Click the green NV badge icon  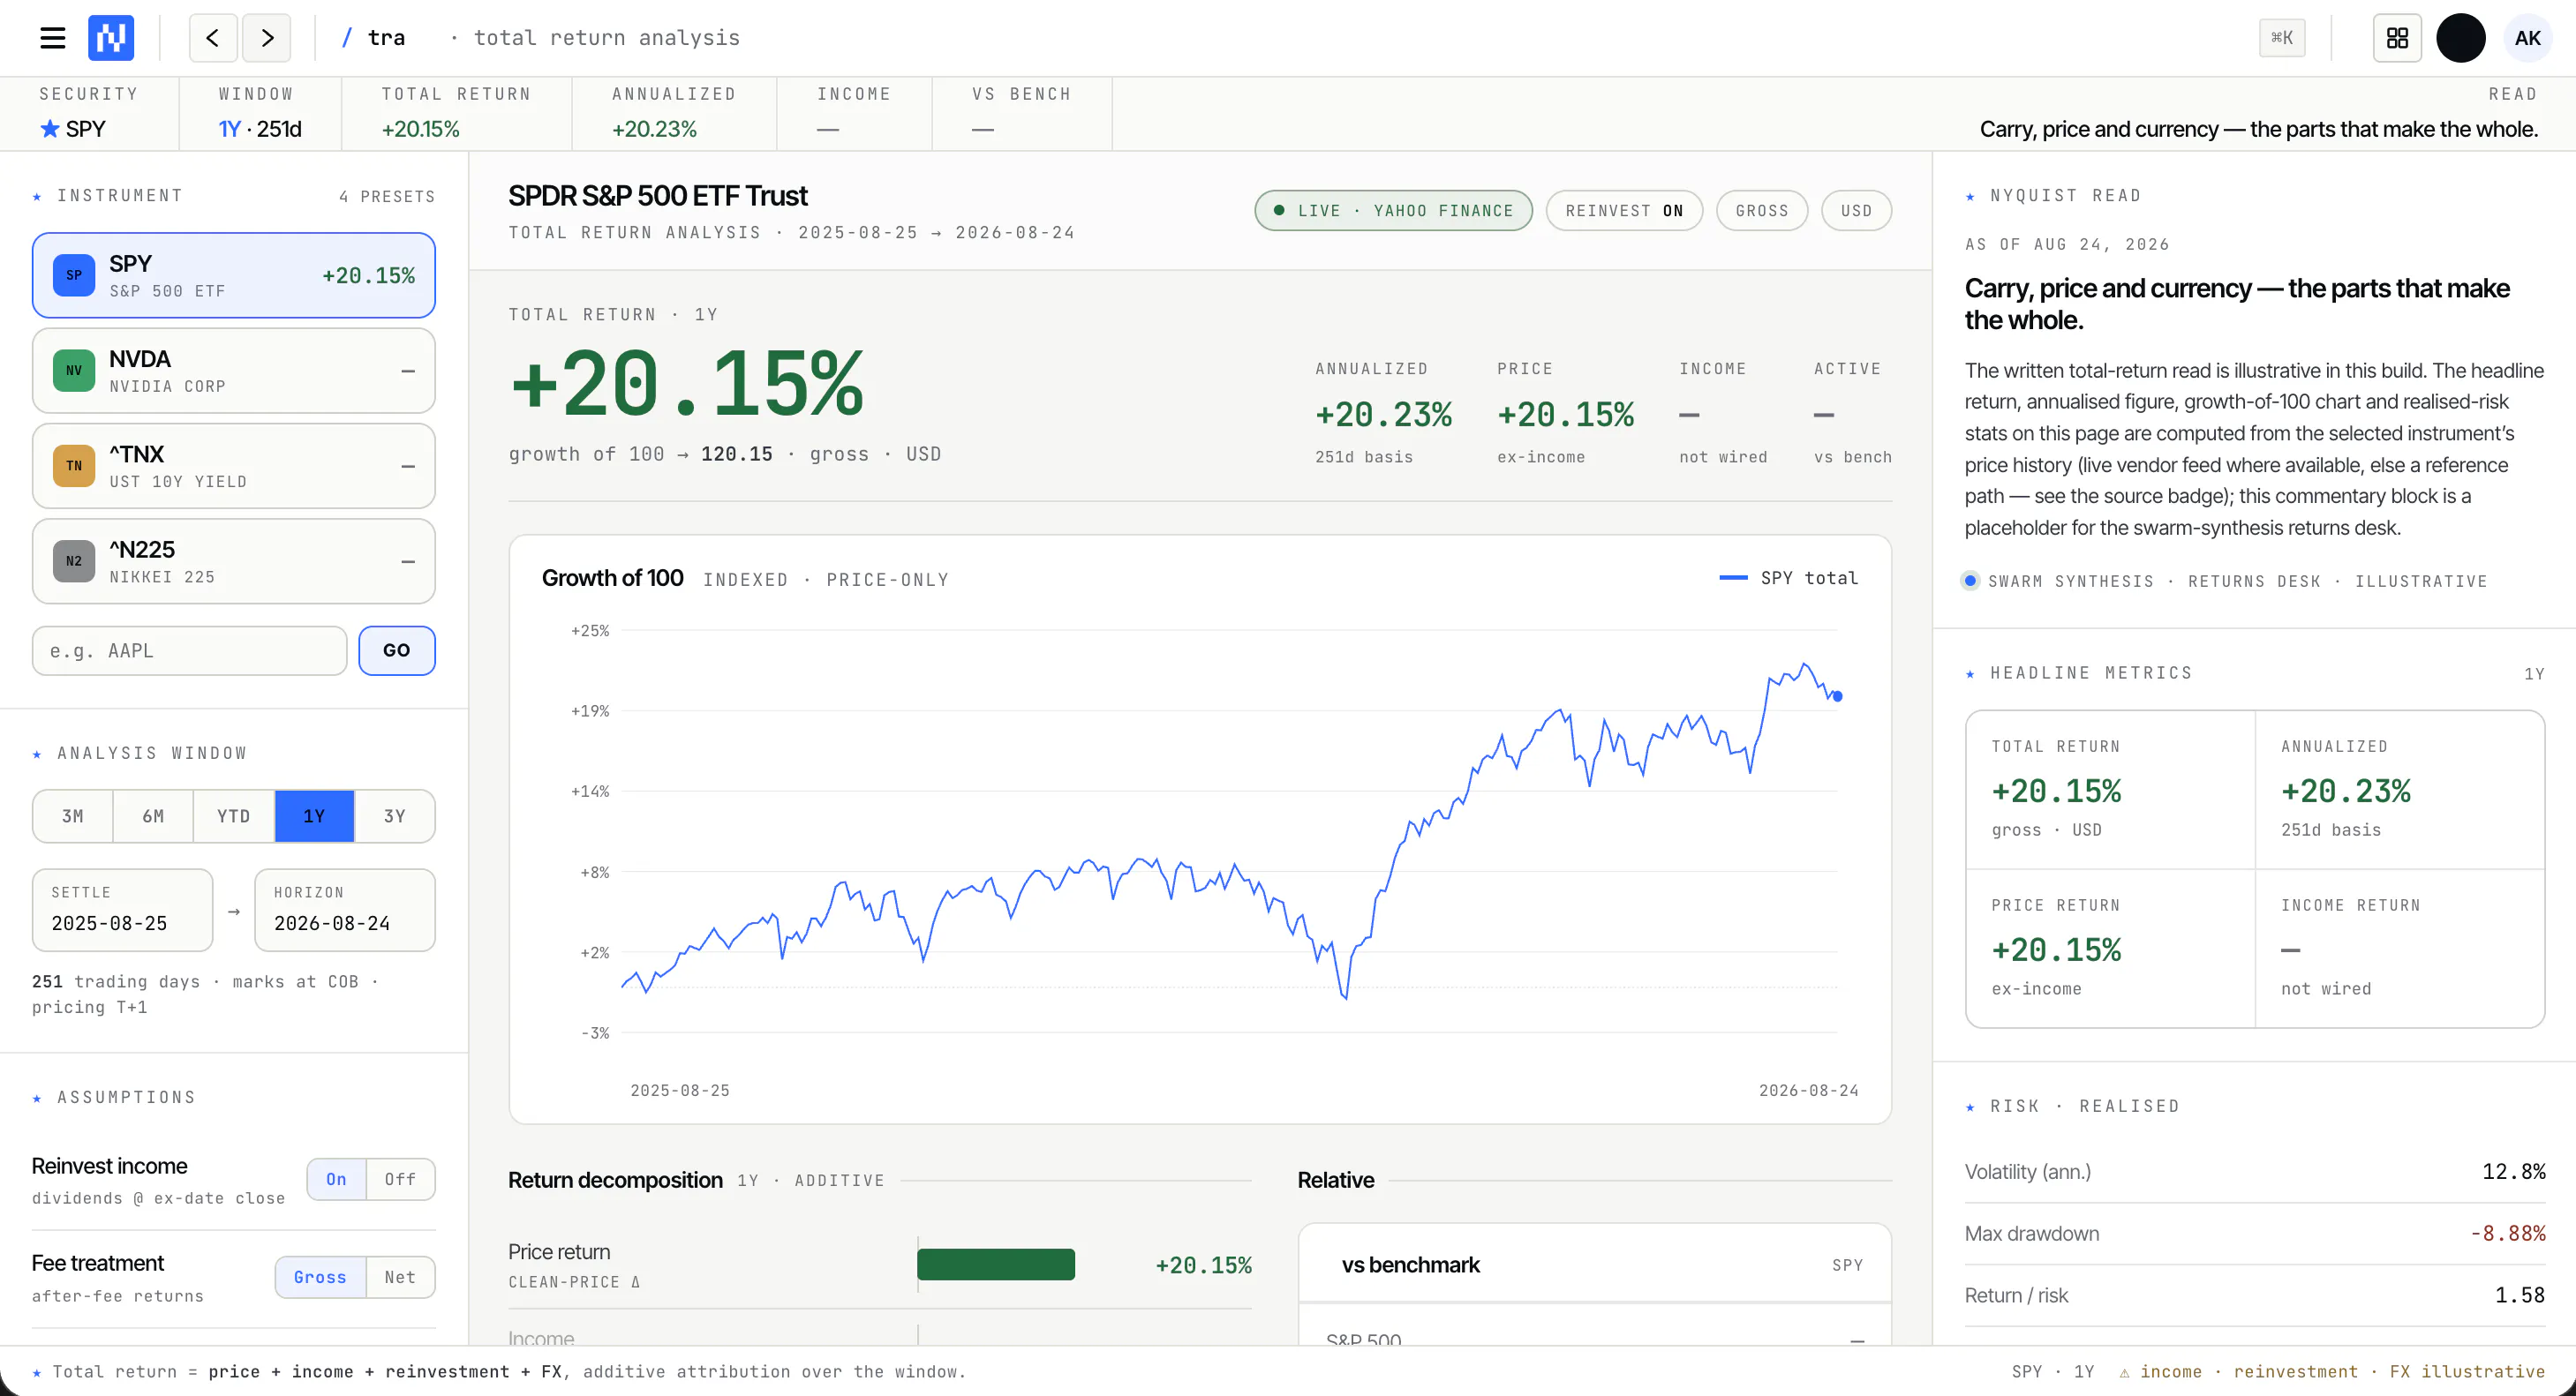coord(74,371)
